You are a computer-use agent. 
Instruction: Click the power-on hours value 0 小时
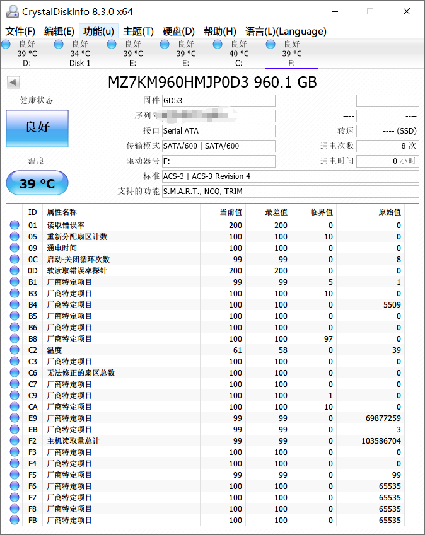coord(387,161)
